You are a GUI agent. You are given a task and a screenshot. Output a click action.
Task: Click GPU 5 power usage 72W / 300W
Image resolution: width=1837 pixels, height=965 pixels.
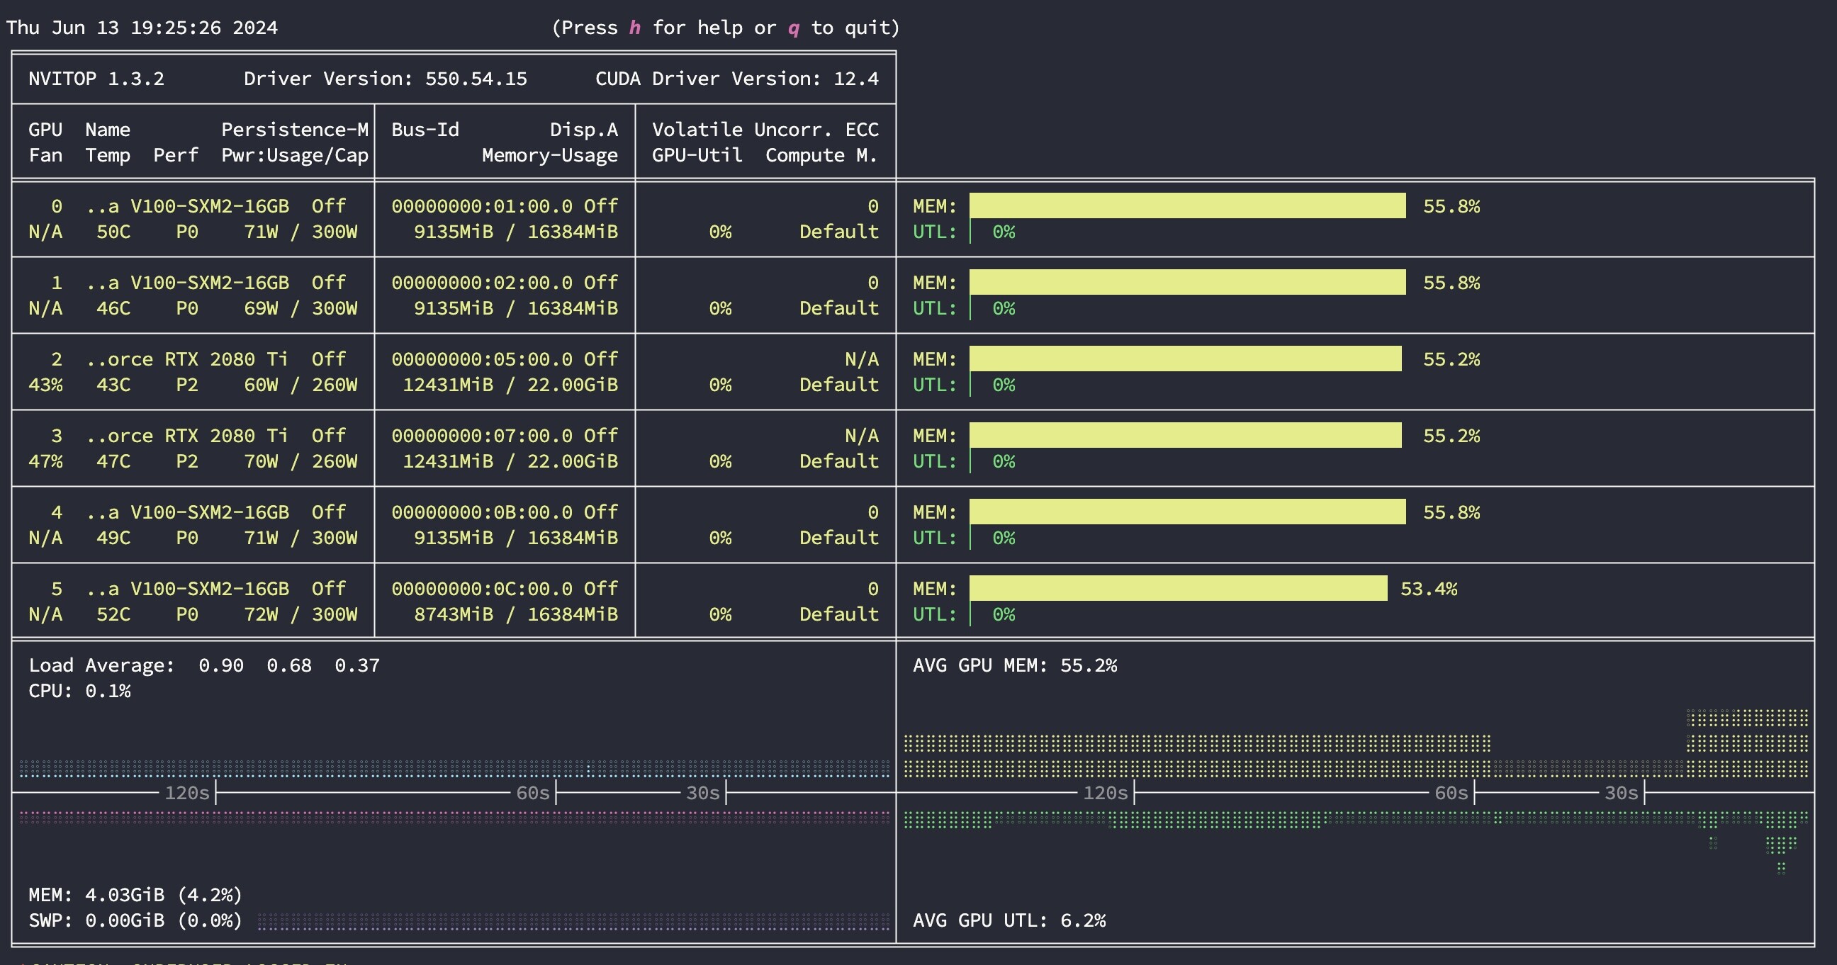point(300,614)
